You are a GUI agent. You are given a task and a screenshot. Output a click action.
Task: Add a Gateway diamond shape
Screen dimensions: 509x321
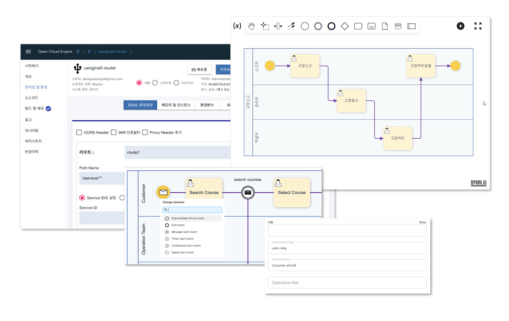[x=345, y=26]
